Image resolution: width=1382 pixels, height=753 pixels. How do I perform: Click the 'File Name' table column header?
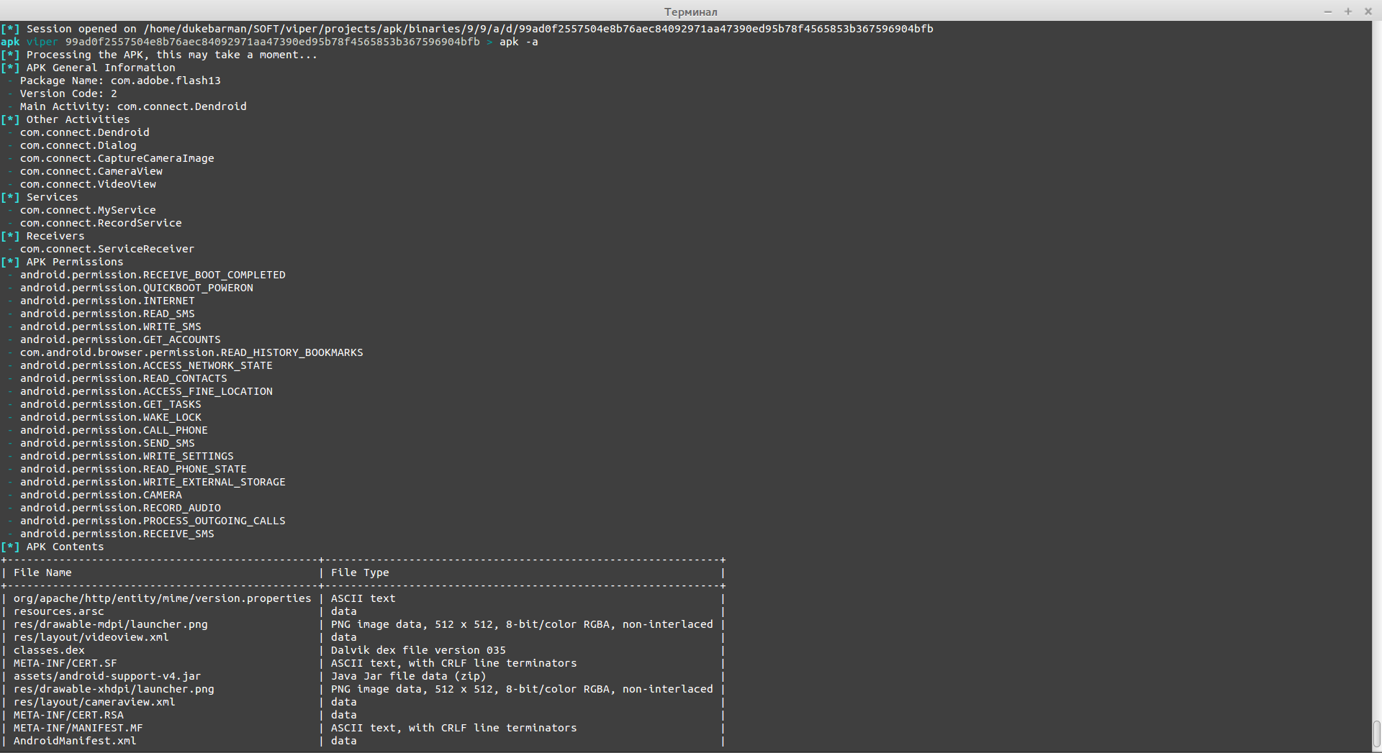pyautogui.click(x=42, y=572)
